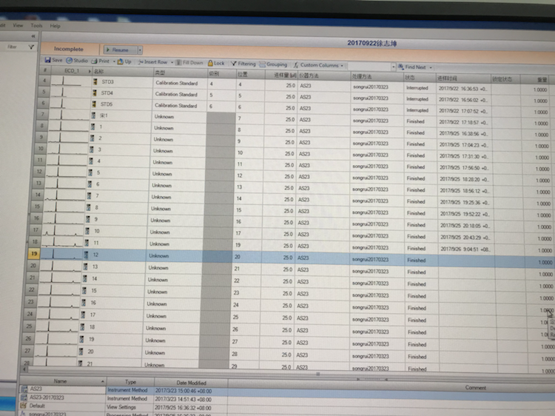Open the Help menu
555x416 pixels.
(55, 26)
